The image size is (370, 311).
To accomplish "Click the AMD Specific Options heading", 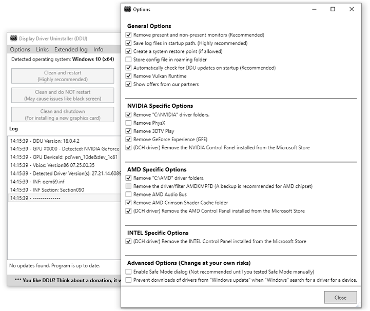I will coord(157,169).
